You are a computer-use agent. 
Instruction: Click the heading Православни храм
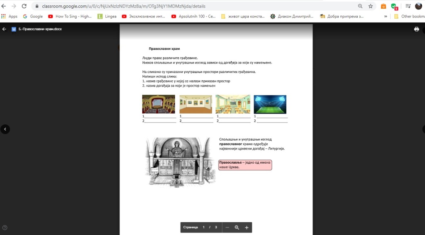[x=164, y=49]
